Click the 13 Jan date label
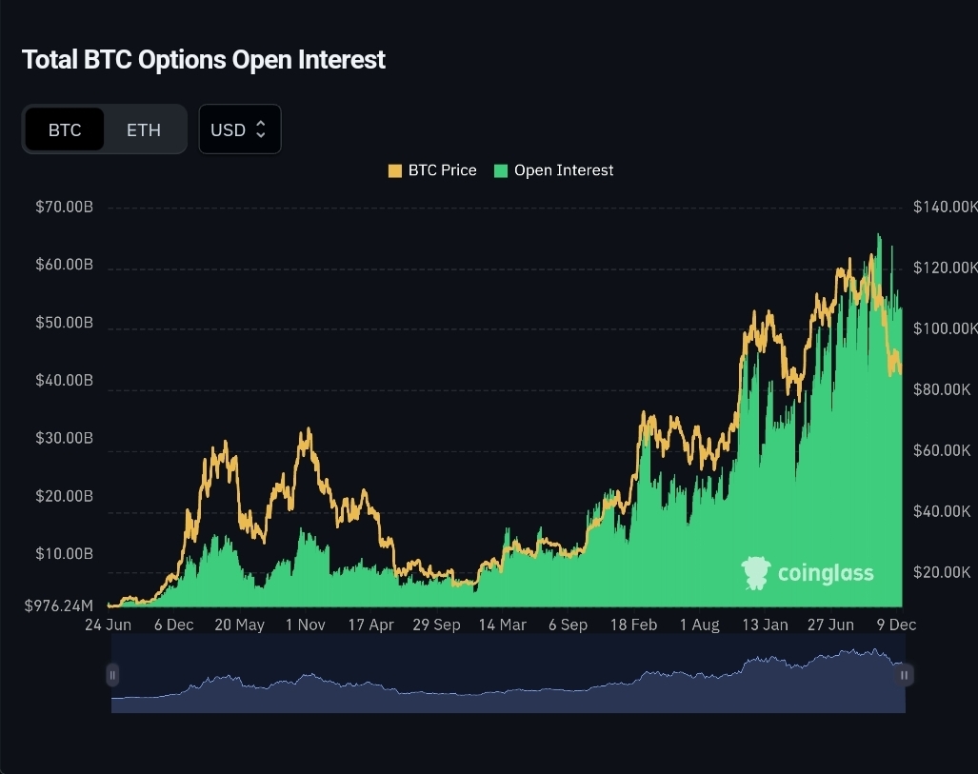This screenshot has height=774, width=978. click(765, 625)
